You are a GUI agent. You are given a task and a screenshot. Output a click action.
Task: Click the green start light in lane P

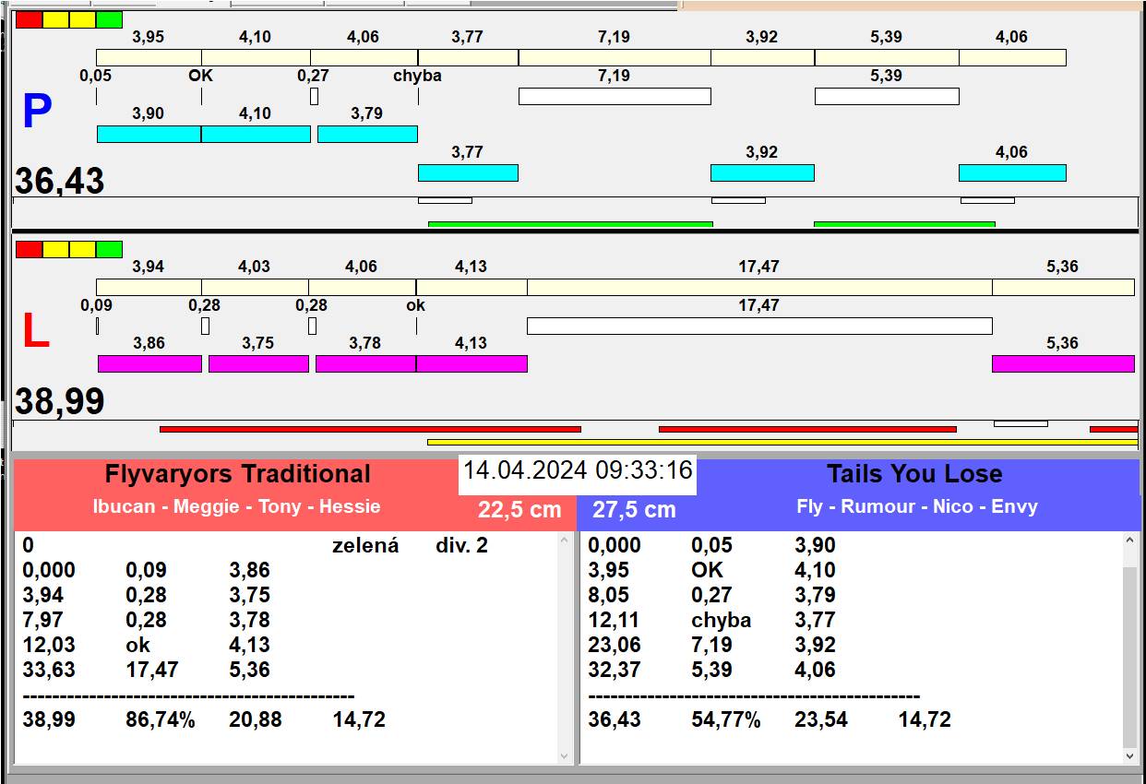109,19
